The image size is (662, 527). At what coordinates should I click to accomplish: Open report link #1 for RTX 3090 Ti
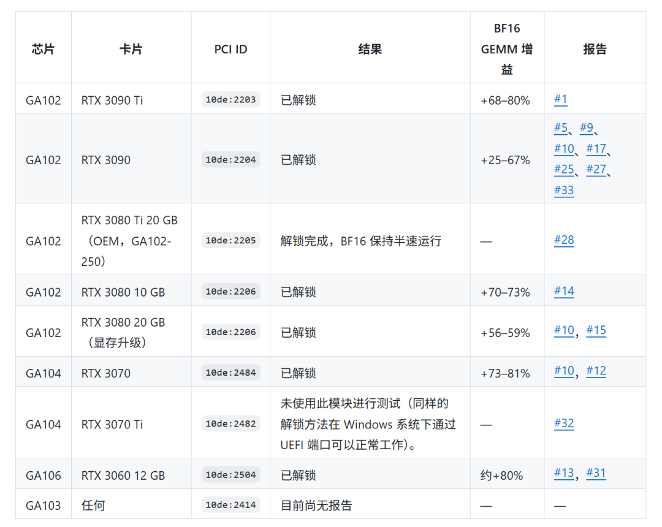point(560,99)
